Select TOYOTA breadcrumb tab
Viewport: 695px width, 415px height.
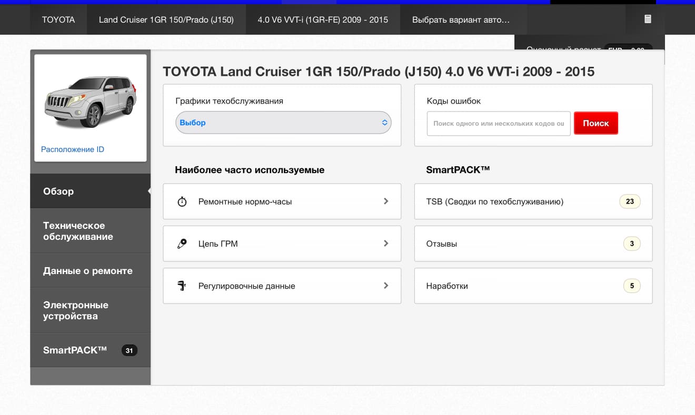click(x=58, y=19)
